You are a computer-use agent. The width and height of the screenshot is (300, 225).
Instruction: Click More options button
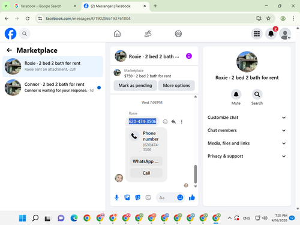click(x=176, y=85)
